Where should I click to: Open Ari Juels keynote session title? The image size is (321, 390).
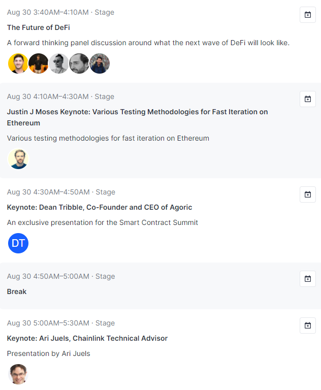click(87, 338)
